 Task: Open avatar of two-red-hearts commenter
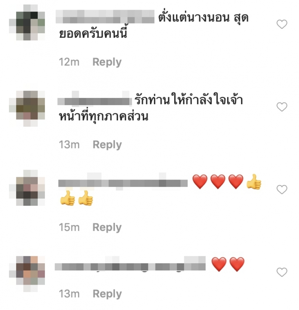tap(27, 274)
